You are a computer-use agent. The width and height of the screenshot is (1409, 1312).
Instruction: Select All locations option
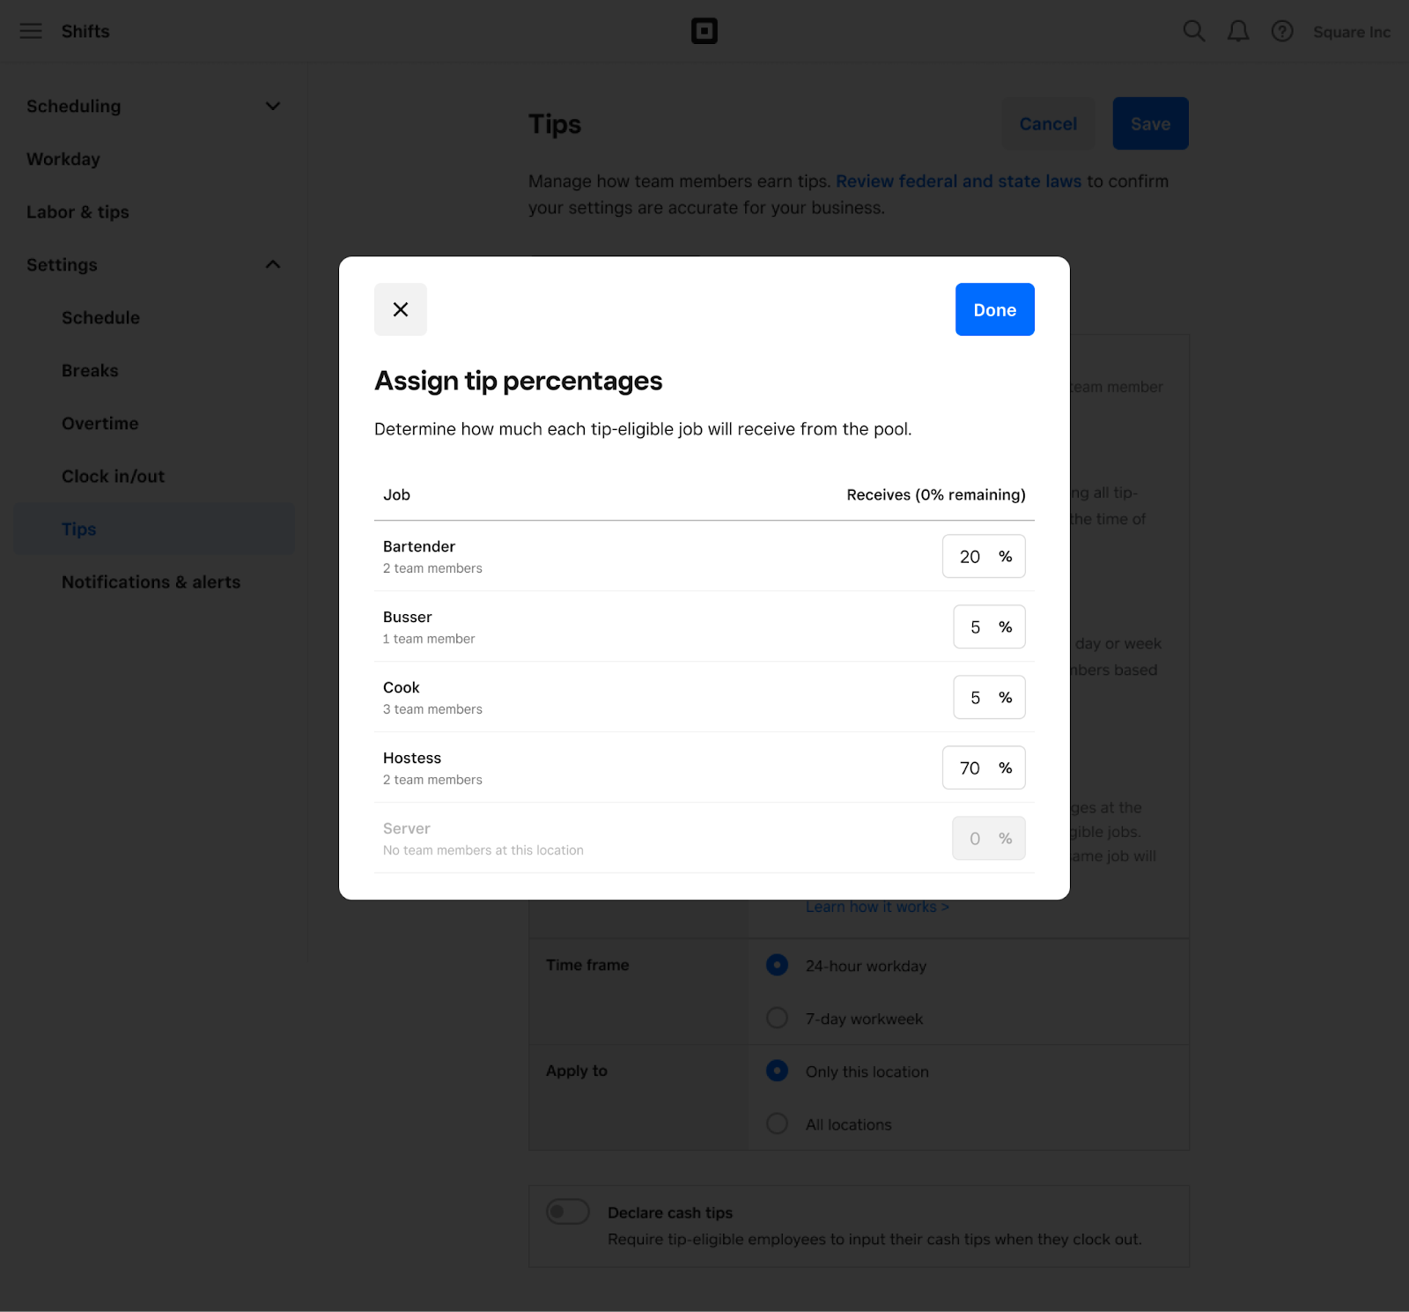(x=777, y=1123)
